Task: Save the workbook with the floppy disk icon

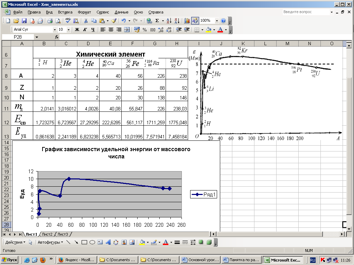Action: (x=24, y=21)
